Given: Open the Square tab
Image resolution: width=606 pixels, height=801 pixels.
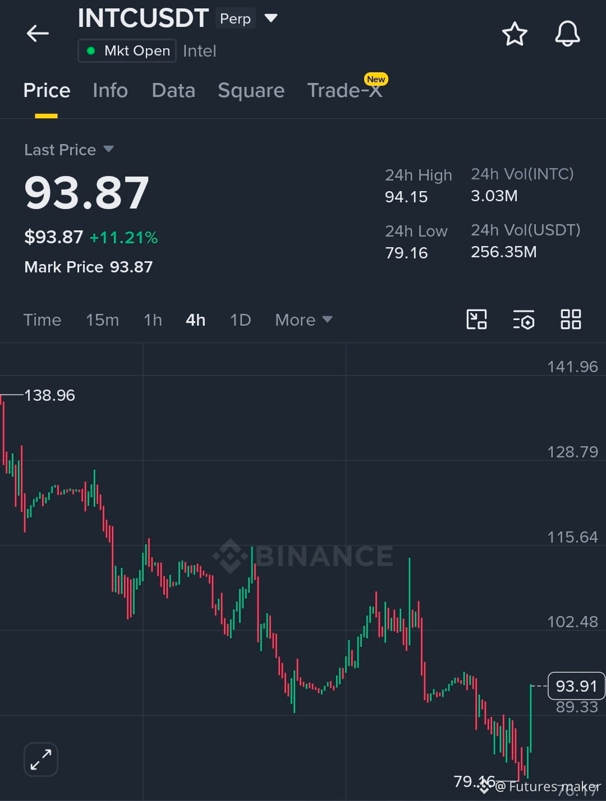Looking at the screenshot, I should [251, 90].
